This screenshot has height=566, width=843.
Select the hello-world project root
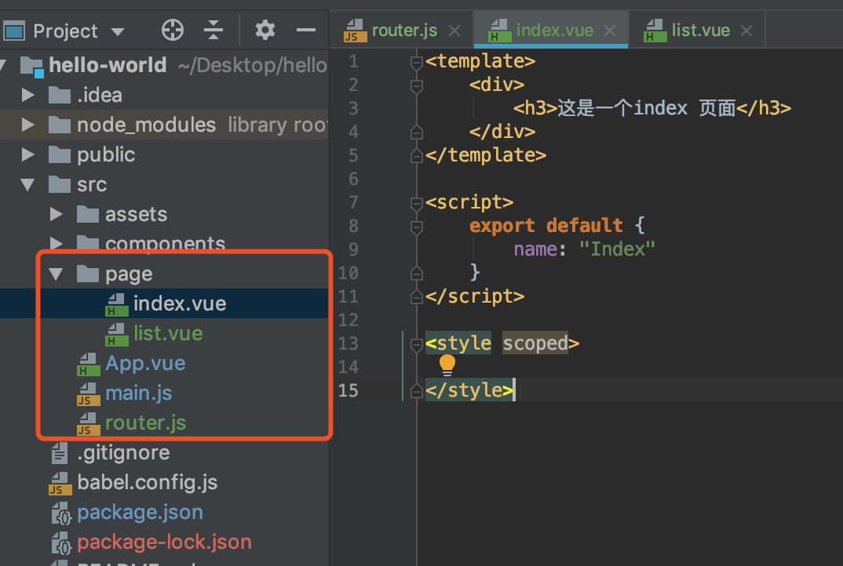point(108,66)
